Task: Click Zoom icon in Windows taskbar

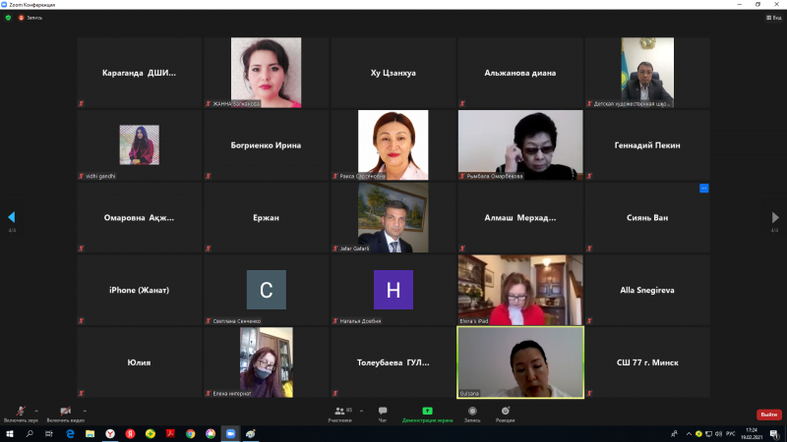Action: tap(231, 433)
